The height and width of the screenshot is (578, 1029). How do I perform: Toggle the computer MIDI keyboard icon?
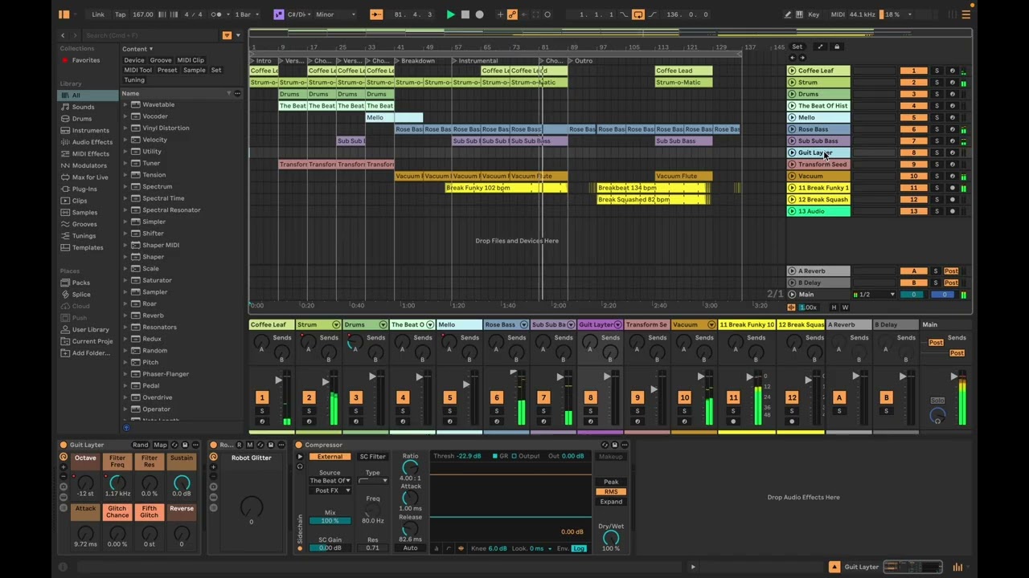pyautogui.click(x=799, y=14)
